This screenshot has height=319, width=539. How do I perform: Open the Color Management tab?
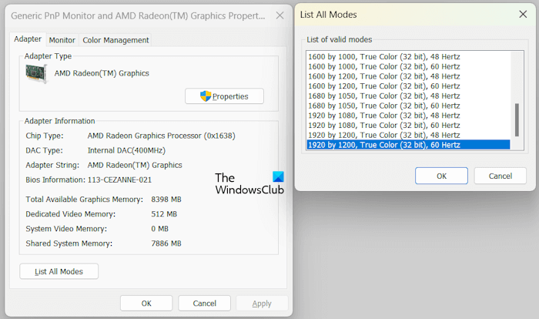[115, 40]
